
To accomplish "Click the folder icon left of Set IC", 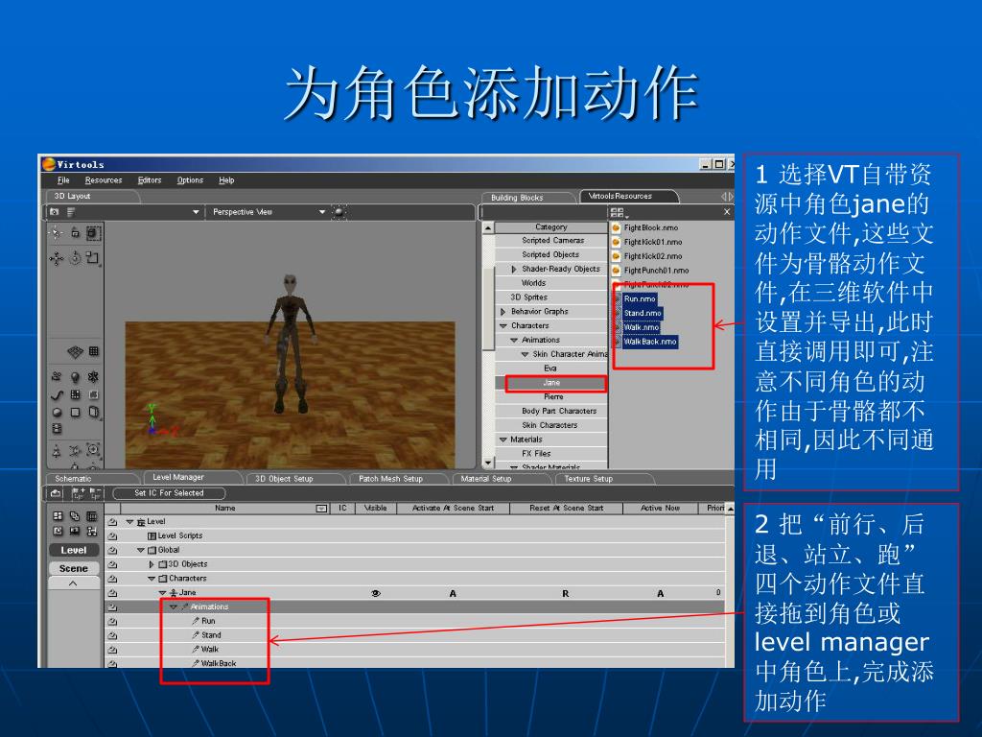I will pos(56,494).
